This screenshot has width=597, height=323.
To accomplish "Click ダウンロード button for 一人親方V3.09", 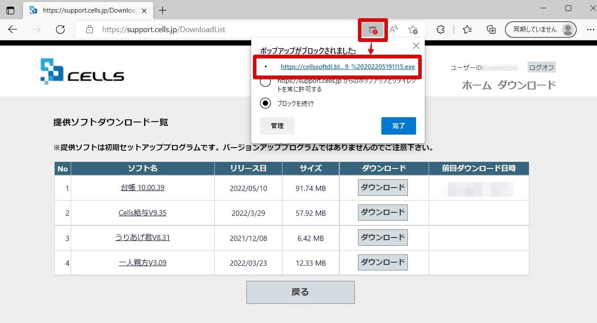I will pos(383,262).
